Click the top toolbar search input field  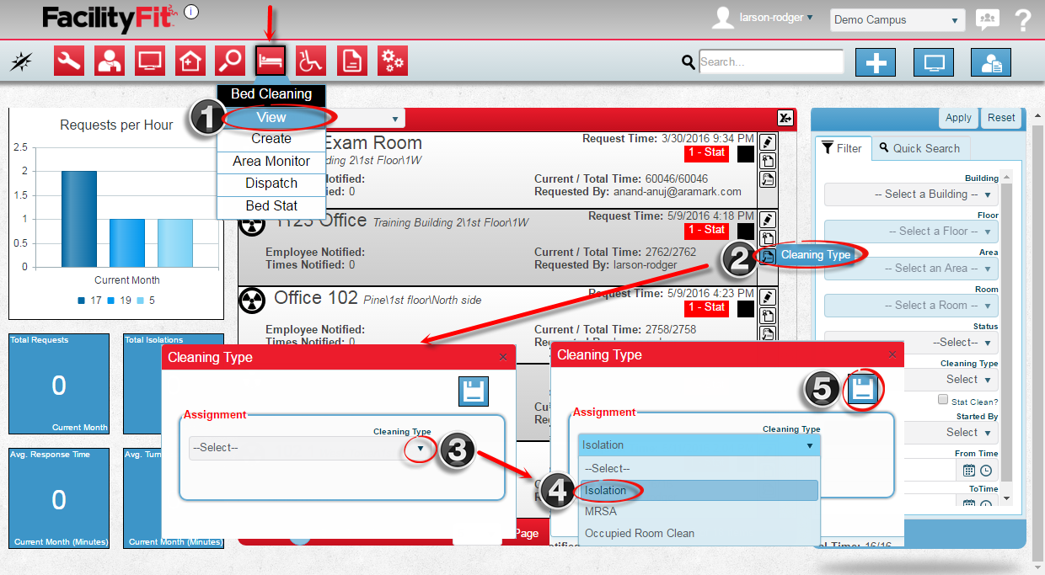coord(770,61)
